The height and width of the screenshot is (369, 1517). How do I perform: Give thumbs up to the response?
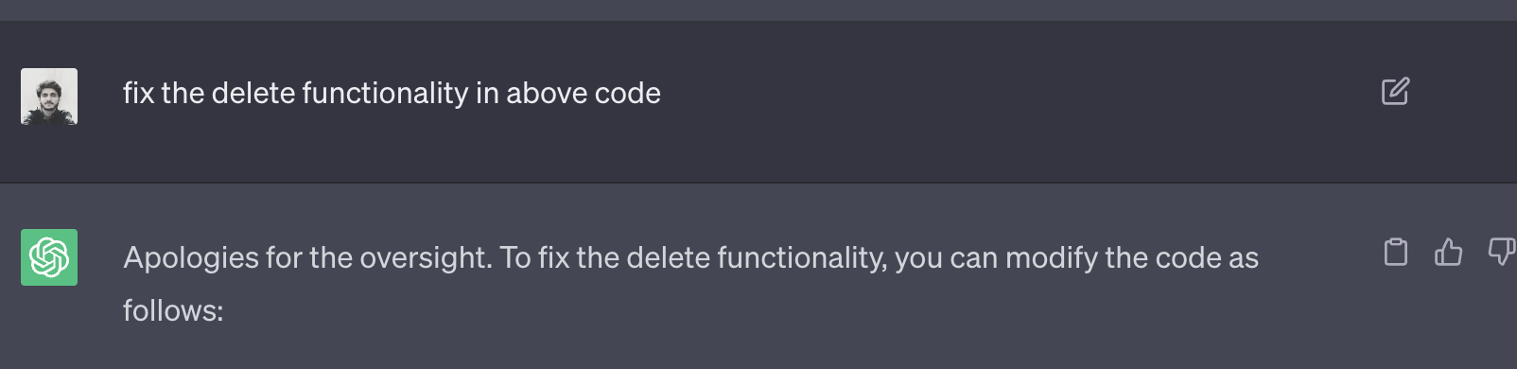1448,252
